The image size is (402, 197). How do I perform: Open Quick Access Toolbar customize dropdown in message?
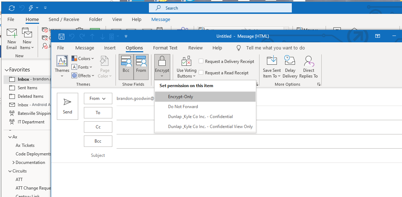click(126, 36)
